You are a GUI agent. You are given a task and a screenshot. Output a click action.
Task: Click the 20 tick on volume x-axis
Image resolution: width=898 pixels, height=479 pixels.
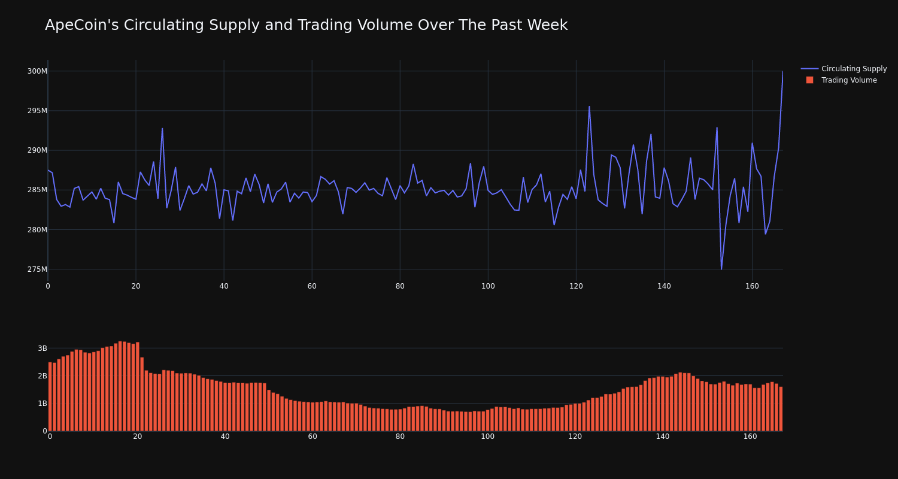point(138,436)
